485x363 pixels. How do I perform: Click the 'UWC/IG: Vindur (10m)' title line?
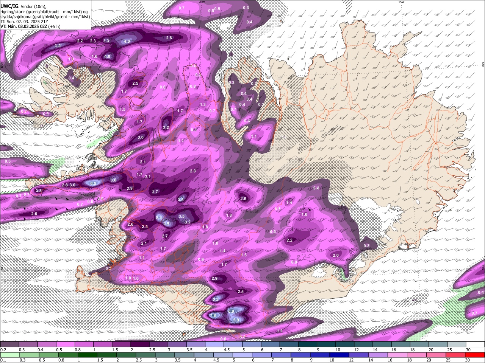pyautogui.click(x=23, y=6)
